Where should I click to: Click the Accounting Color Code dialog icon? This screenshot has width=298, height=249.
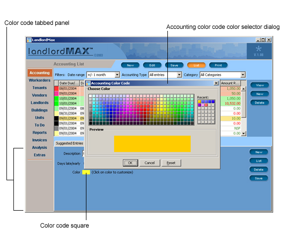(x=88, y=83)
